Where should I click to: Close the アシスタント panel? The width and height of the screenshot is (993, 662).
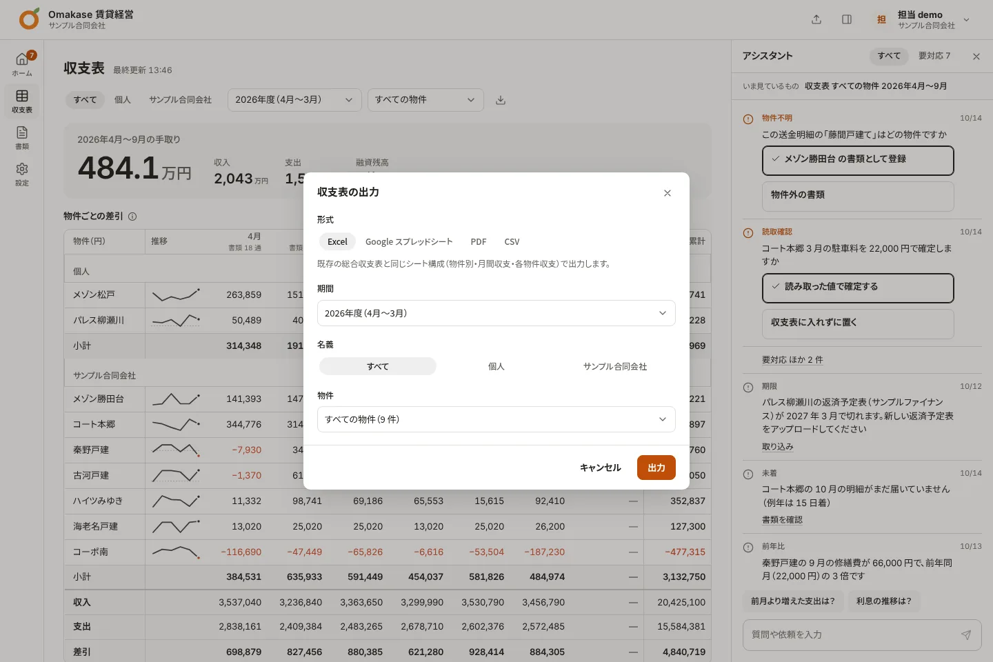point(976,57)
